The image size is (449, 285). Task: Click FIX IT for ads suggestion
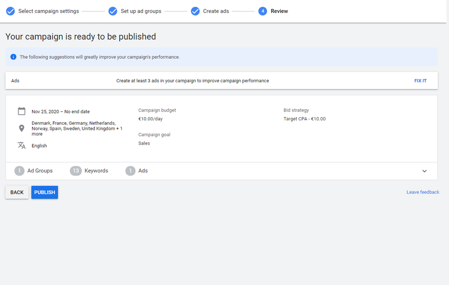[x=420, y=81]
